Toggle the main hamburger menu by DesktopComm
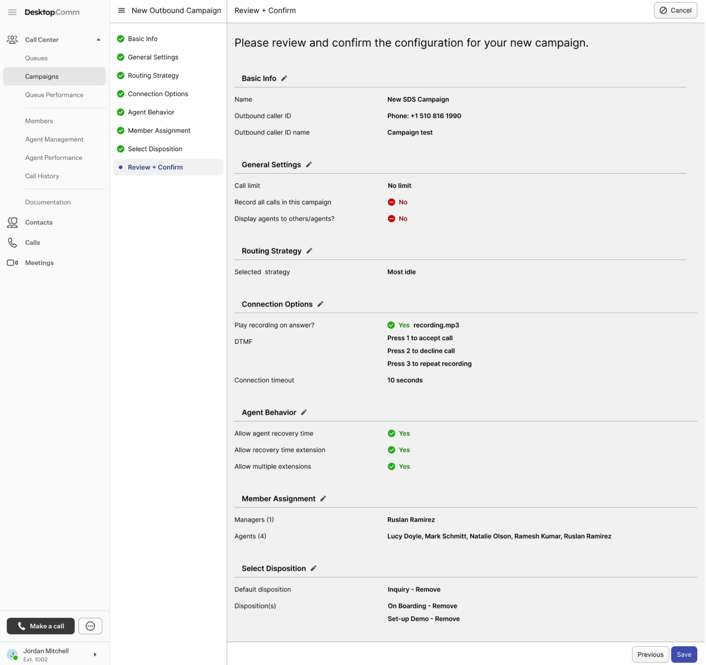Viewport: 706px width, 665px height. click(x=12, y=12)
